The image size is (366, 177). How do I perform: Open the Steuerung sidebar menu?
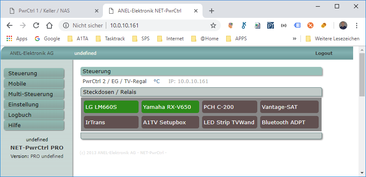pyautogui.click(x=34, y=73)
